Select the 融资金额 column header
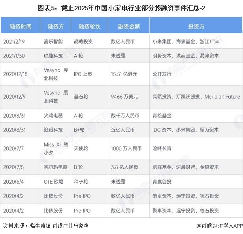 point(129,27)
